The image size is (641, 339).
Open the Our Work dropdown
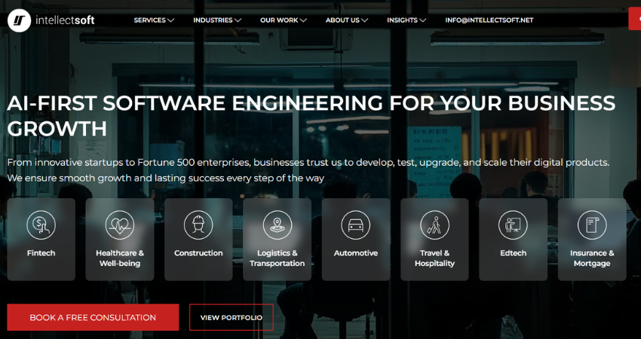[x=284, y=20]
